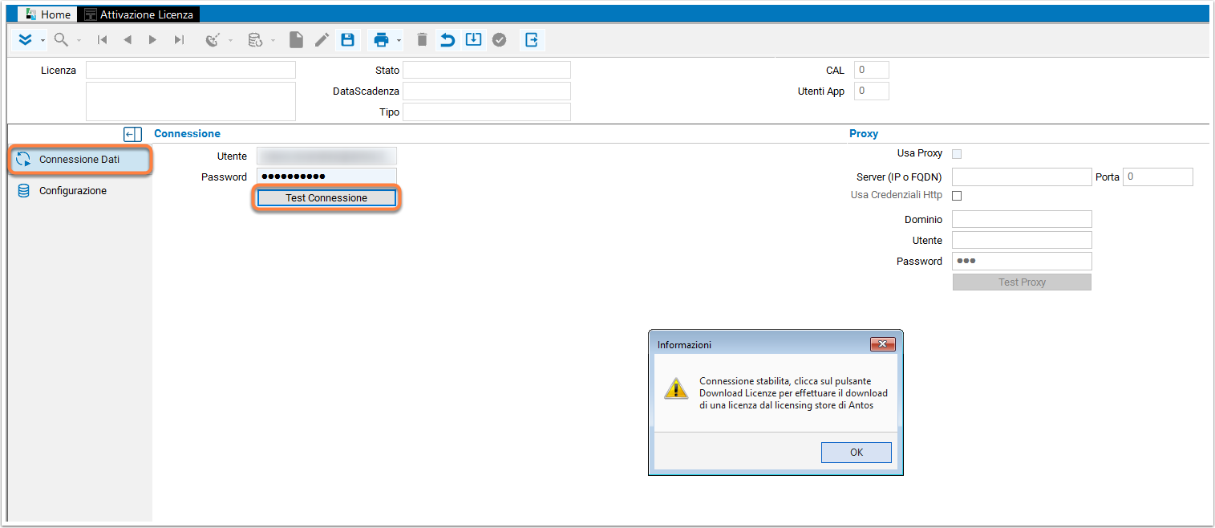Click the DataScadenza field
This screenshot has width=1215, height=528.
click(487, 91)
